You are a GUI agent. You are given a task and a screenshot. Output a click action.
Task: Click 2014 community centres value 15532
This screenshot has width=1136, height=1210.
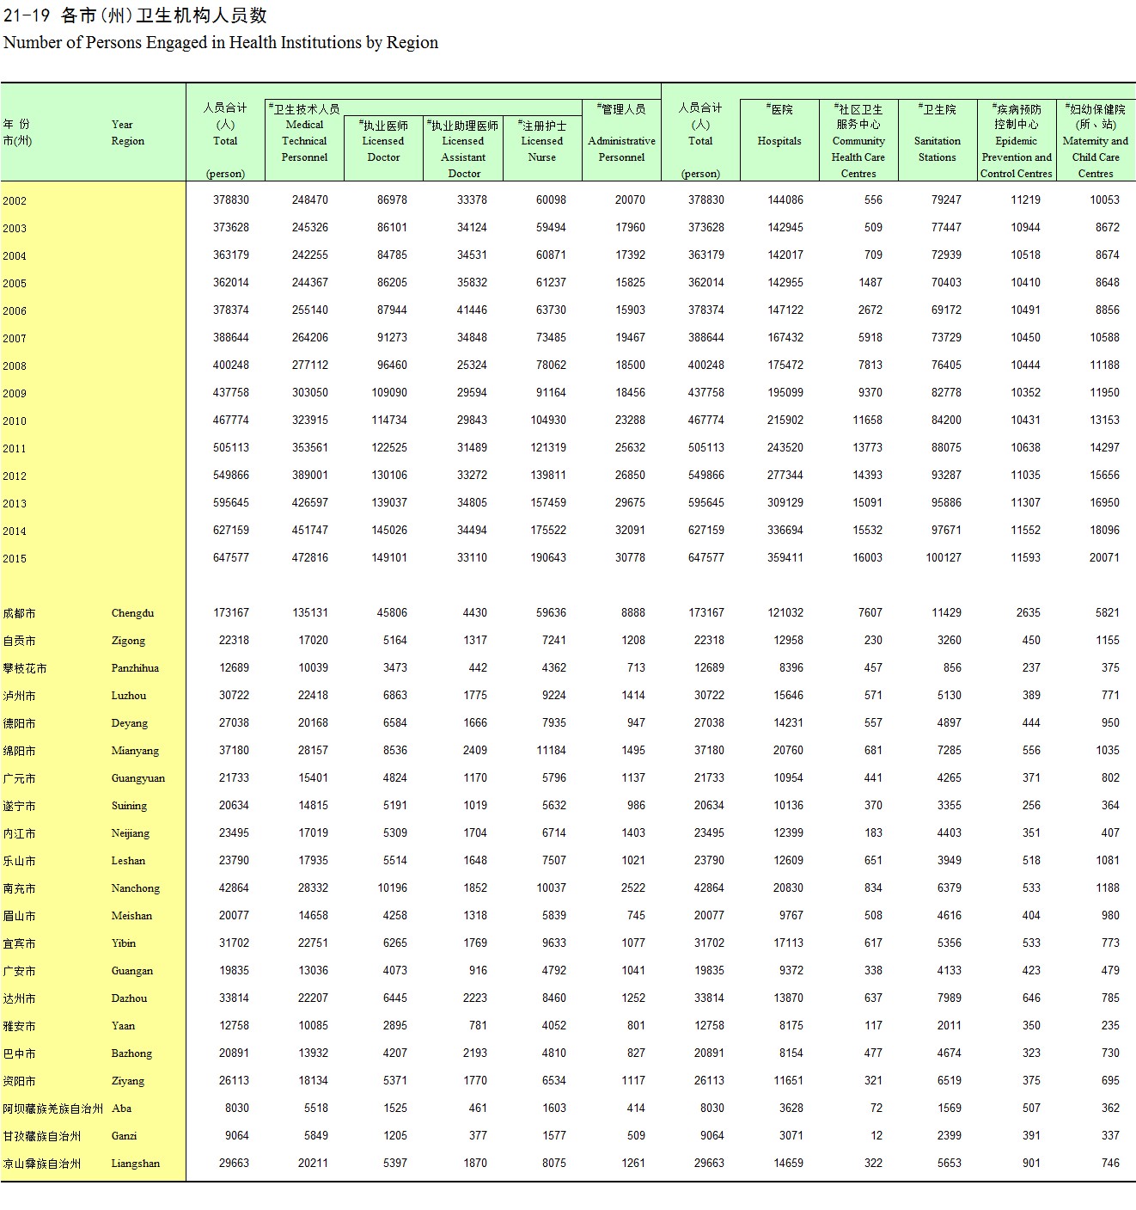[868, 531]
